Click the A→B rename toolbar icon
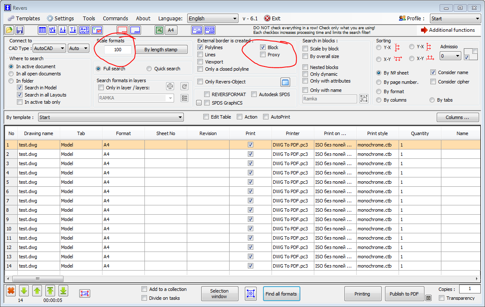 click(x=85, y=30)
